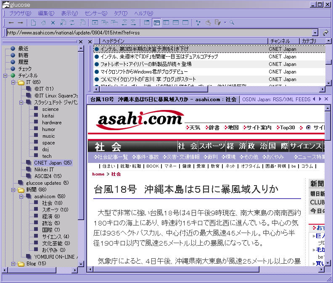Select the active three-pane layout icon
333x283 pixels.
[x=157, y=23]
